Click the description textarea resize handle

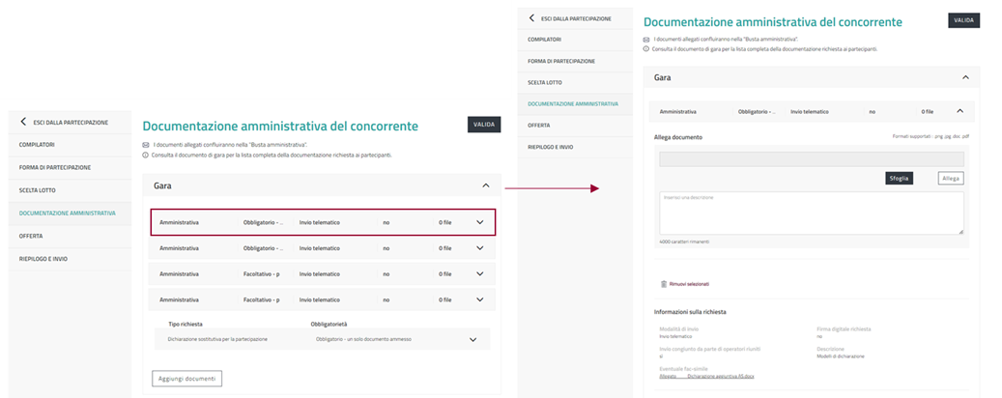959,231
